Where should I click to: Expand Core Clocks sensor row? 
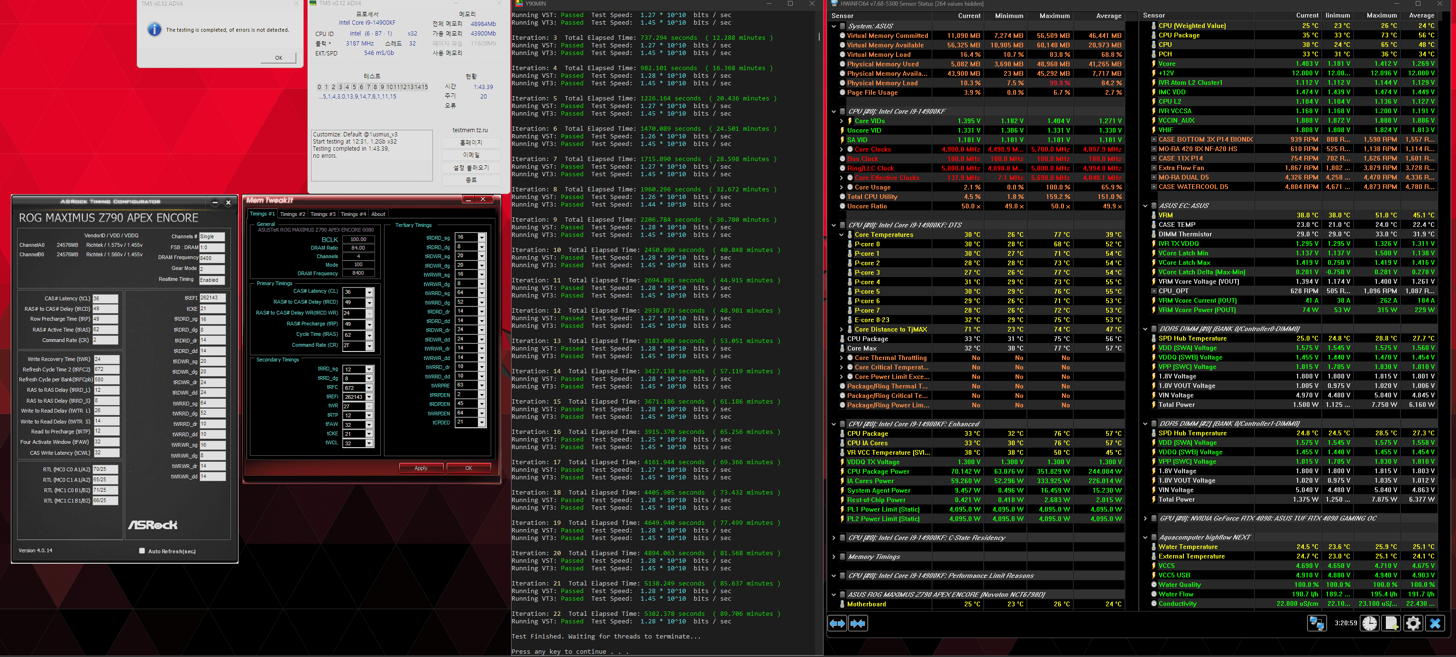841,149
